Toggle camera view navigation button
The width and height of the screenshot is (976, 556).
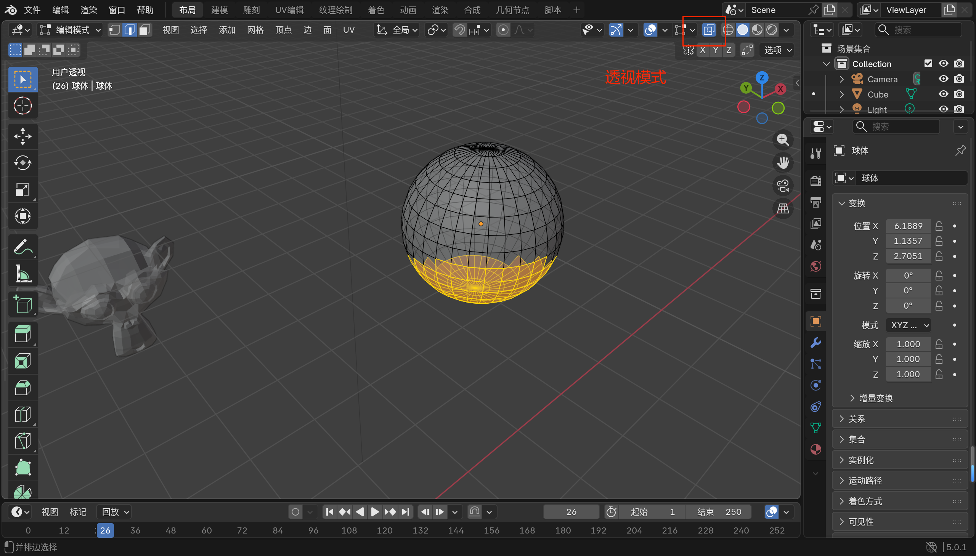coord(783,186)
